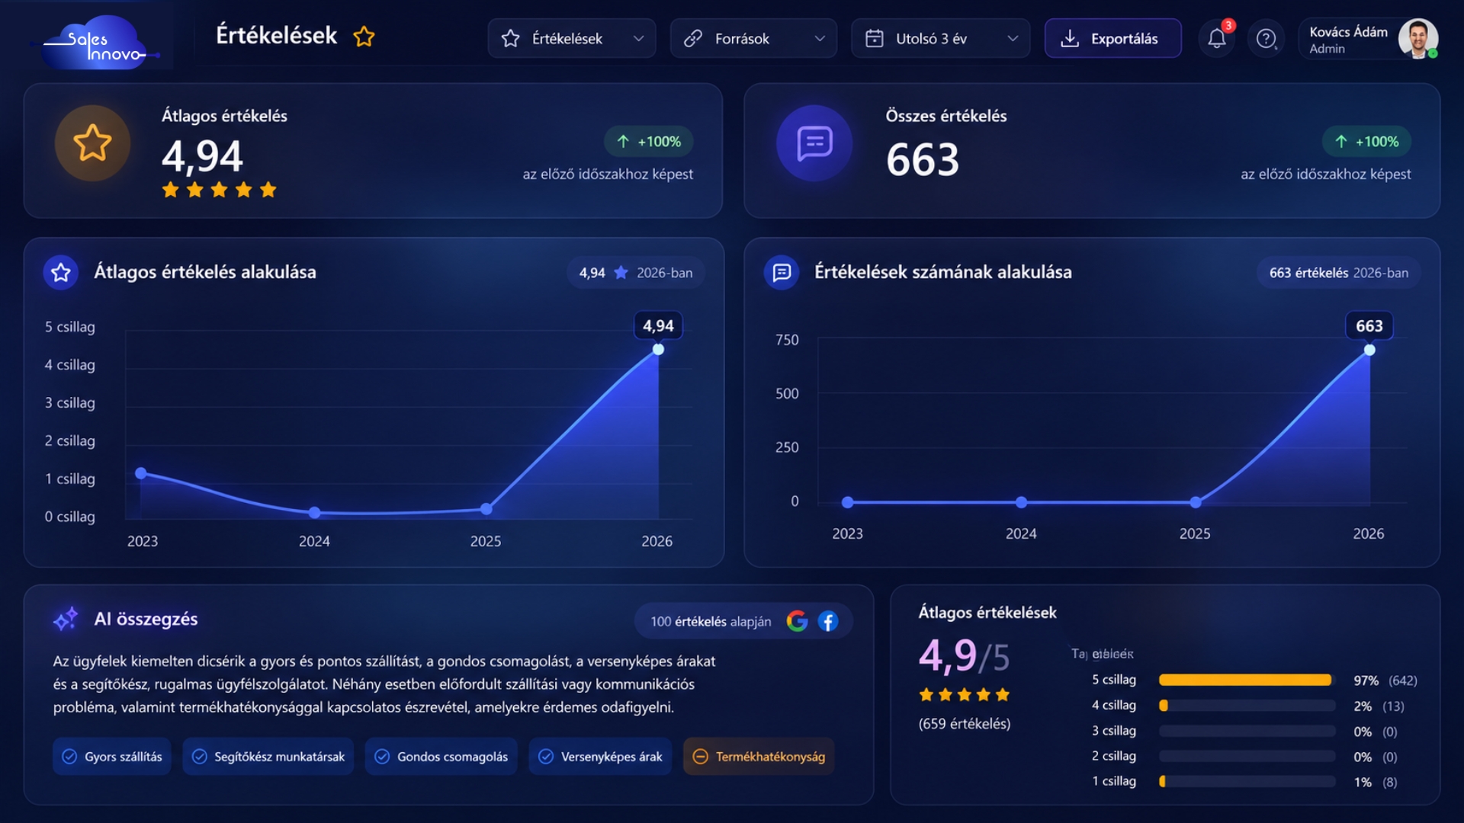Viewport: 1464px width, 823px height.
Task: Select the 2025 data point on review count chart
Action: pyautogui.click(x=1196, y=502)
